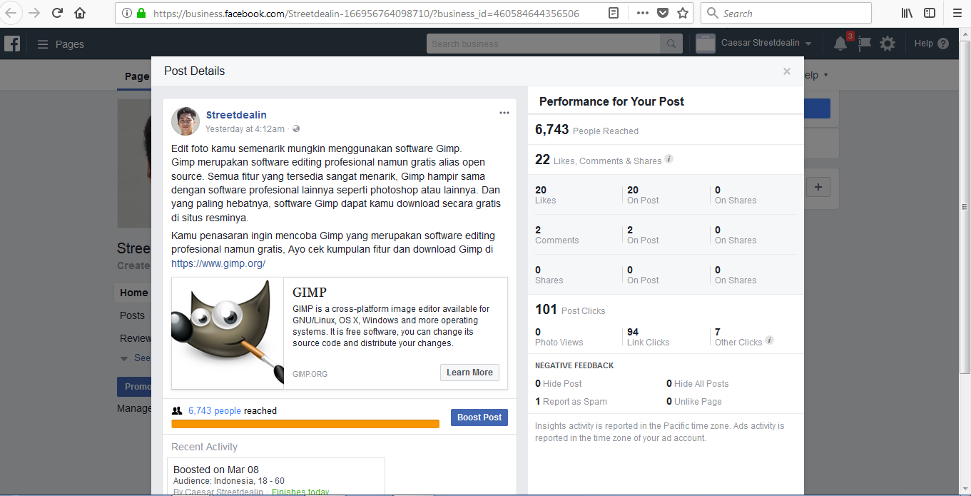Click green padlock security icon
Image resolution: width=971 pixels, height=496 pixels.
click(141, 13)
